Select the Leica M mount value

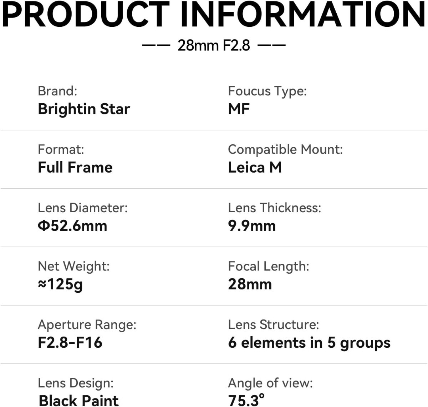click(255, 167)
